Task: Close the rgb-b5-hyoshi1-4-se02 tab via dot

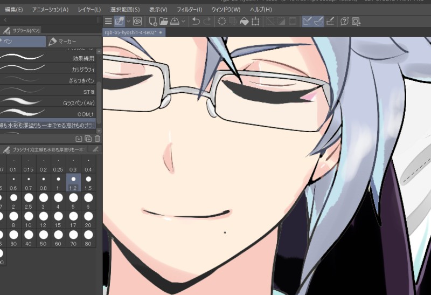Action: coord(161,32)
